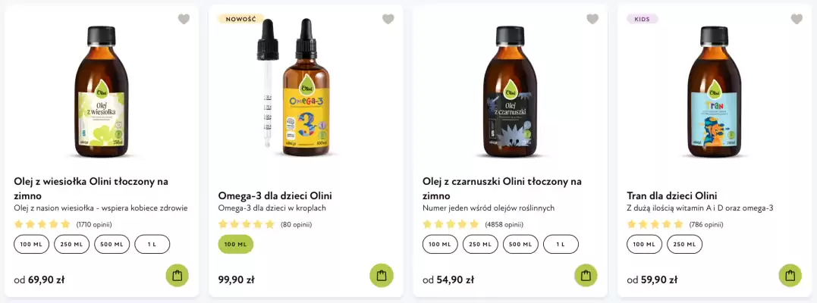Viewport: 817px width, 303px height.
Task: Open Omega-3 dropper bottle product image
Action: click(294, 87)
